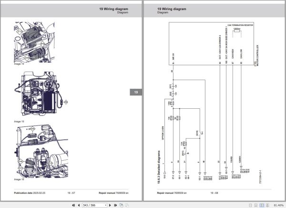Click the 'Image 14' caption
This screenshot has width=286, height=208.
tap(19, 64)
